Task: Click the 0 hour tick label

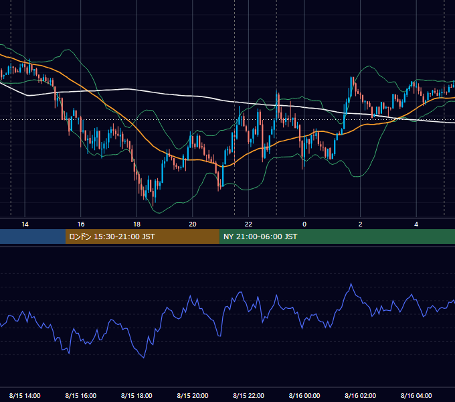Action: pyautogui.click(x=304, y=224)
